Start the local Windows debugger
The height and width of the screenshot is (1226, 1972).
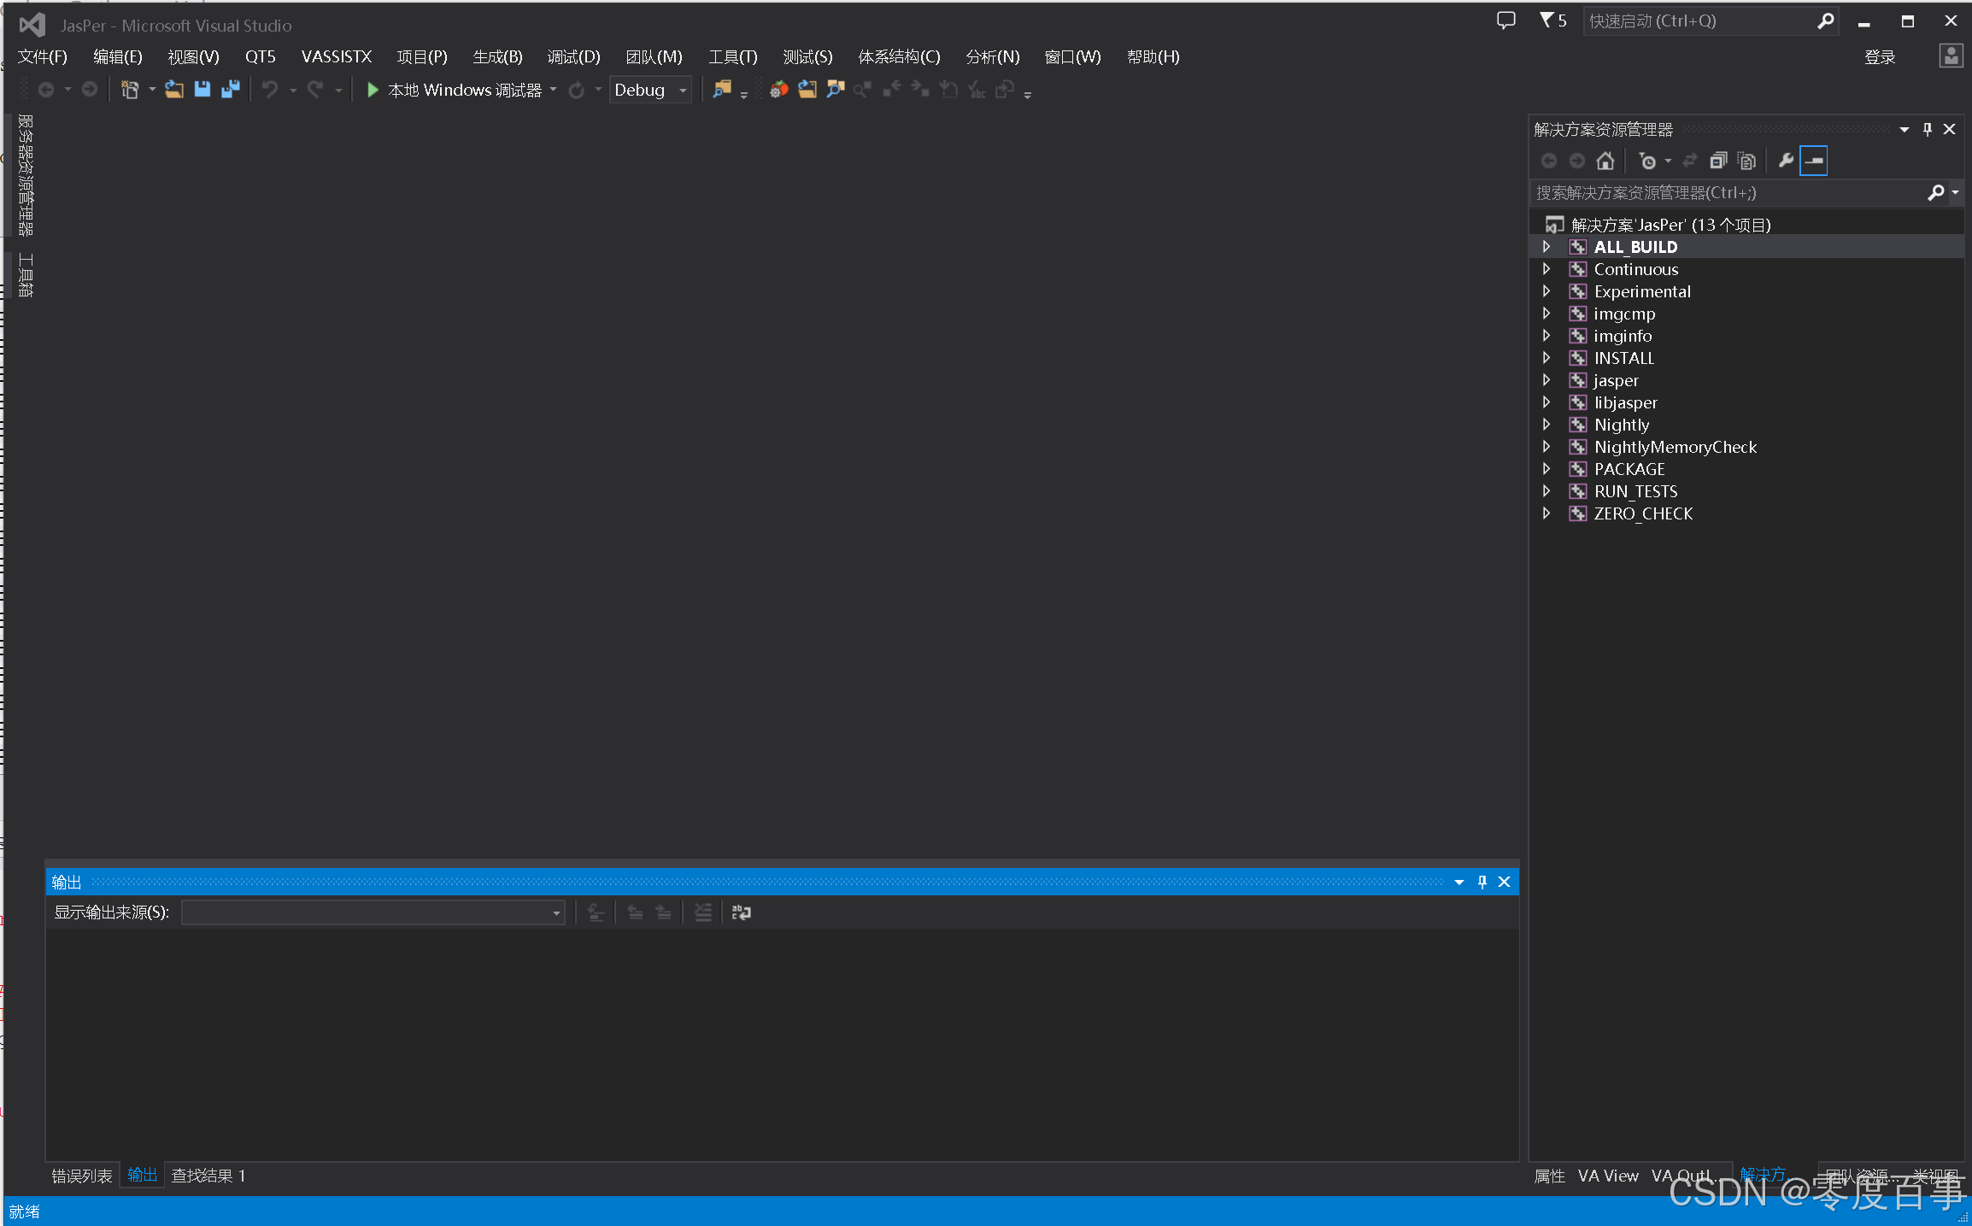(373, 90)
